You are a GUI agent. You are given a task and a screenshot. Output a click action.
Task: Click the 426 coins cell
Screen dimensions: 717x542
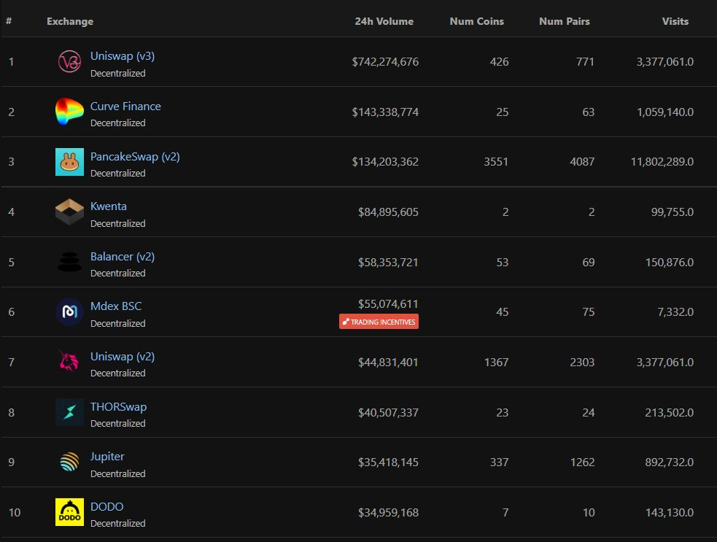[500, 62]
